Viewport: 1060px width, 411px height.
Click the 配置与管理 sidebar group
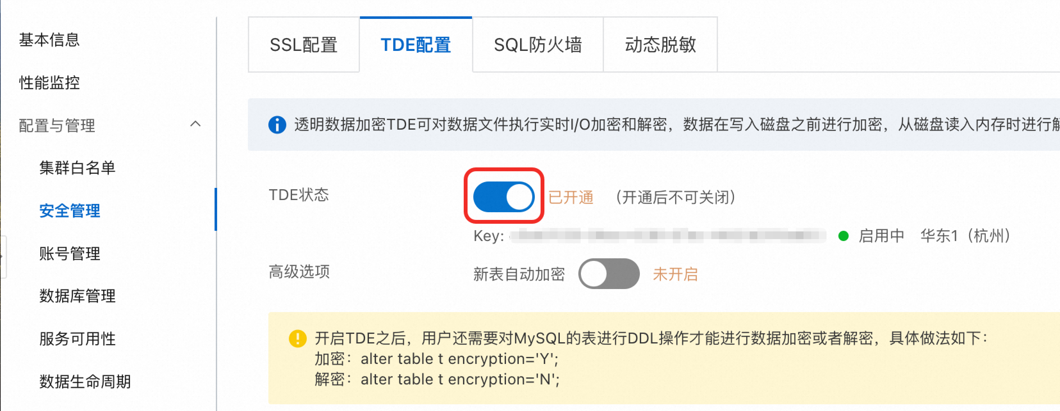57,125
